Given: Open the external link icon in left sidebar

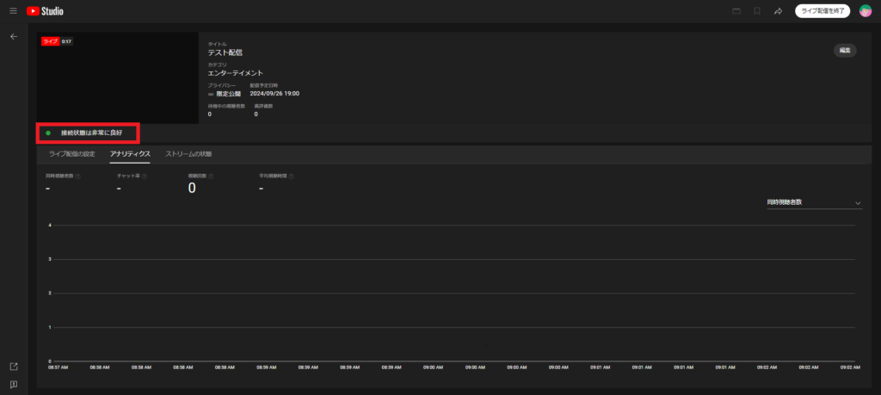Looking at the screenshot, I should point(13,367).
